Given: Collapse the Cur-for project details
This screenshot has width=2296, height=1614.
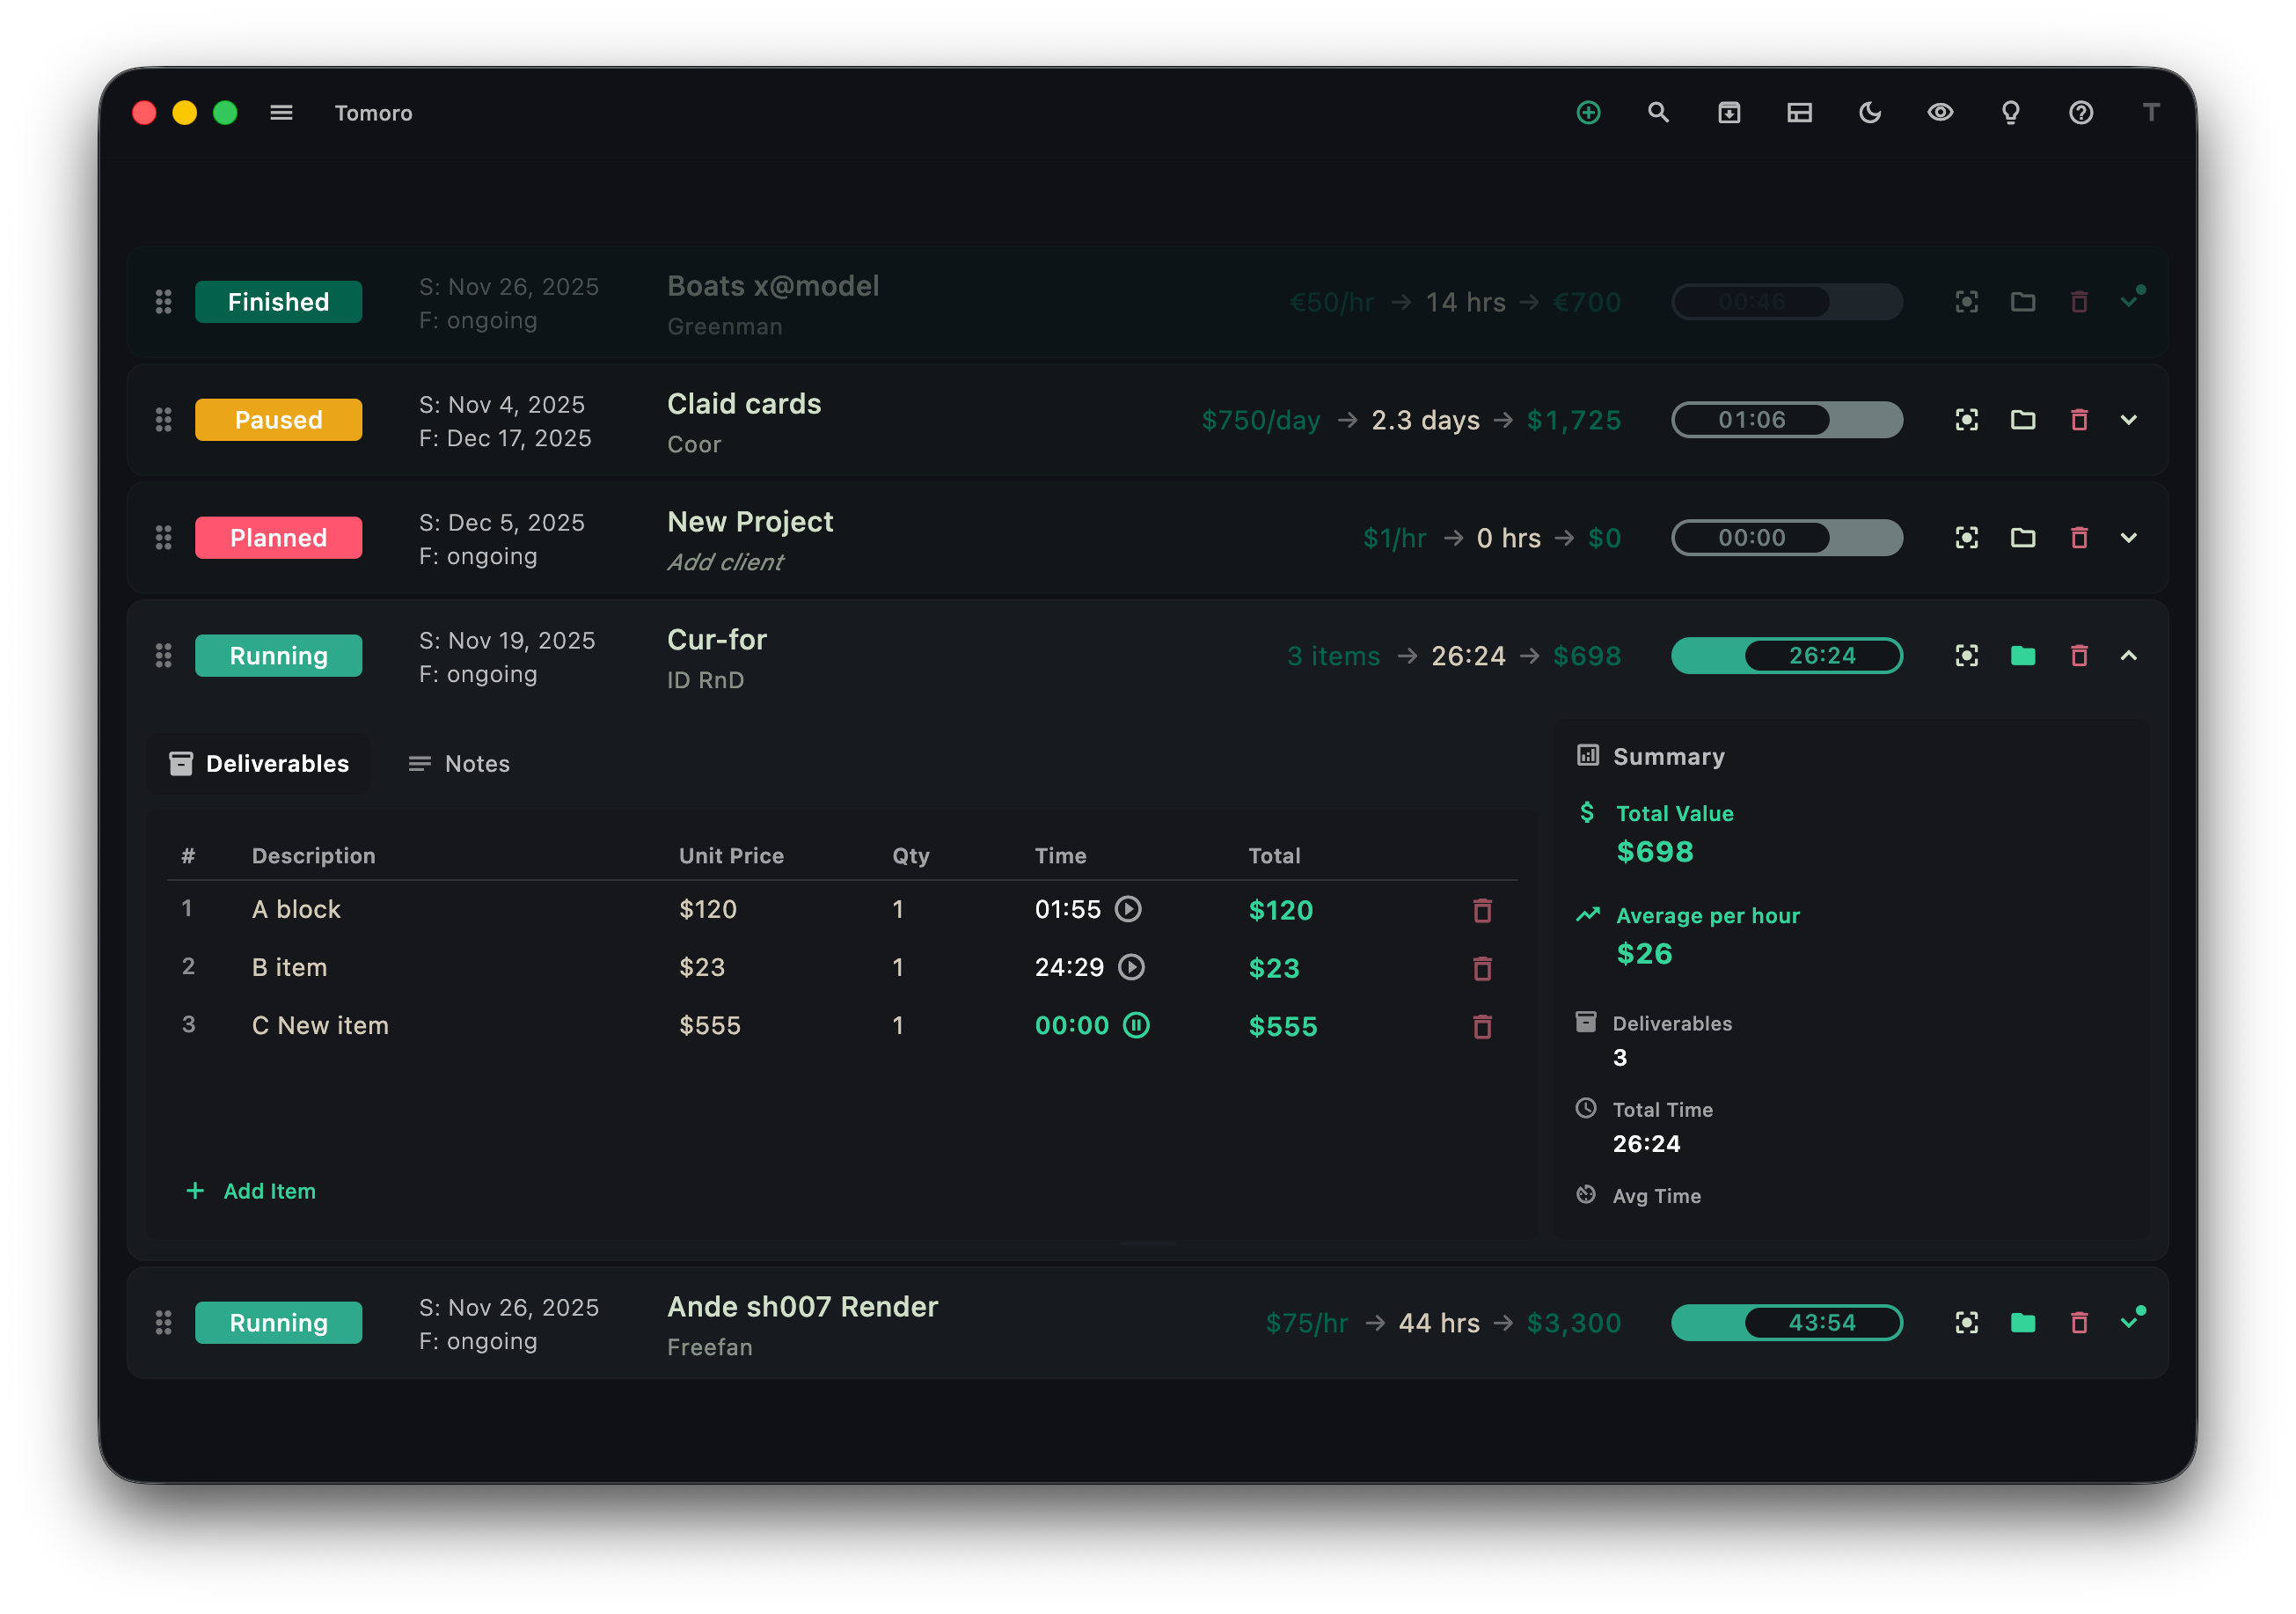Looking at the screenshot, I should [2130, 656].
